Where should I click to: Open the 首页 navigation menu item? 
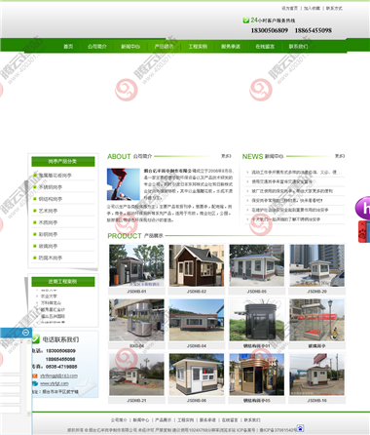(68, 47)
